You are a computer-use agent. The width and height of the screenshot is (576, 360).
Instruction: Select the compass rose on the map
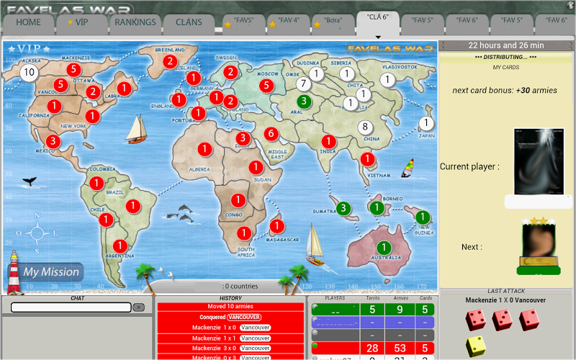[36, 231]
